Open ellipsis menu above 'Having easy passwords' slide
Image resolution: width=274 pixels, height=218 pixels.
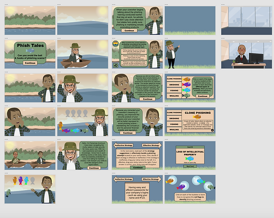click(x=114, y=173)
